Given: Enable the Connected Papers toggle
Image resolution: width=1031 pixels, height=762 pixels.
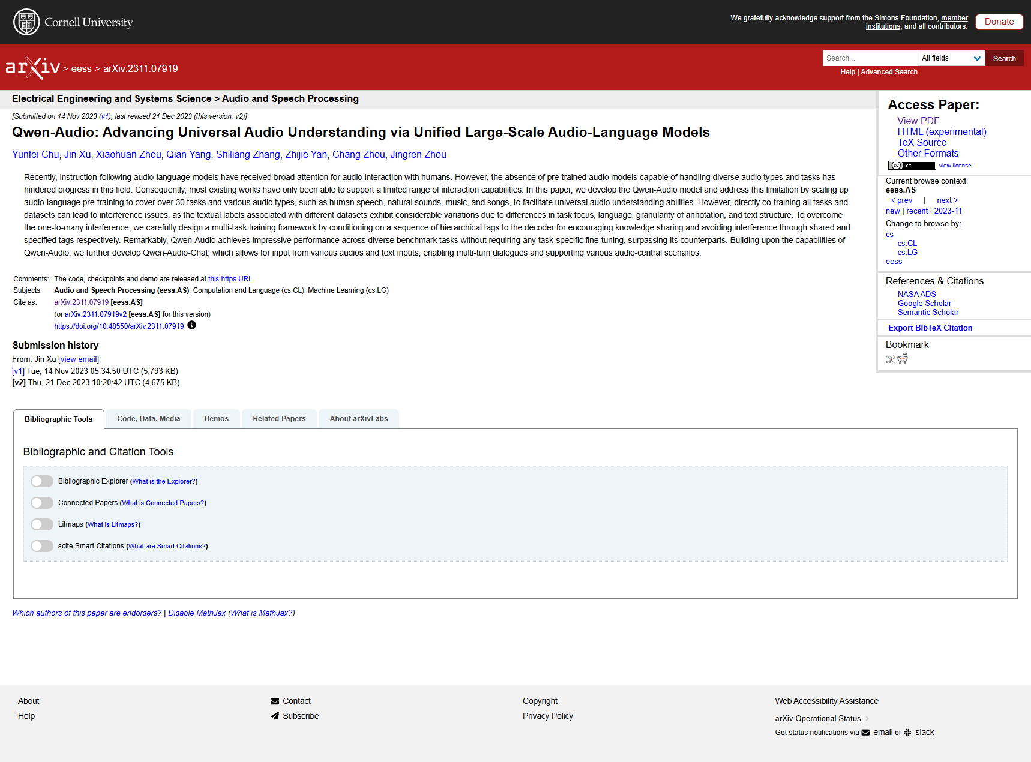Looking at the screenshot, I should click(x=42, y=503).
